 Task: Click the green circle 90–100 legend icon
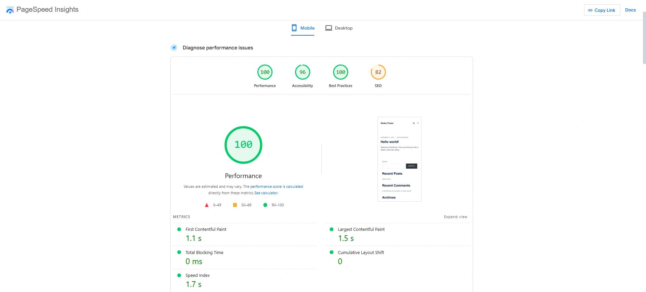pos(265,205)
